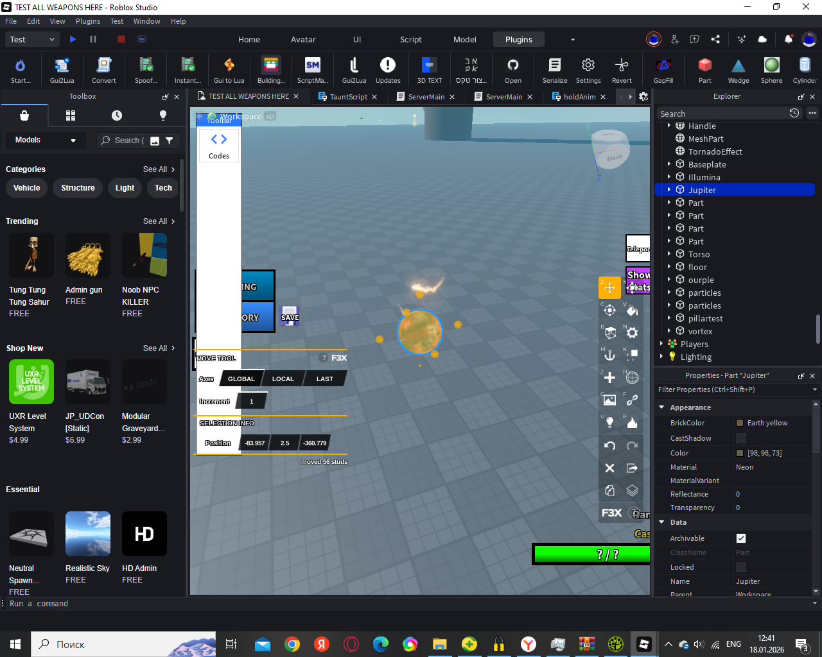Click the Serialize plugin button

pyautogui.click(x=555, y=70)
